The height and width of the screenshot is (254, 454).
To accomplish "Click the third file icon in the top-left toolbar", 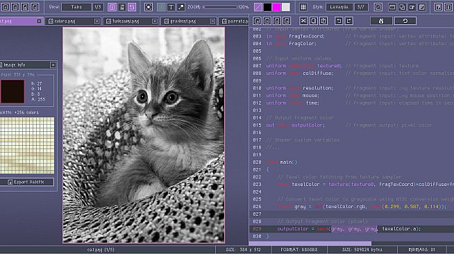I will click(x=25, y=7).
